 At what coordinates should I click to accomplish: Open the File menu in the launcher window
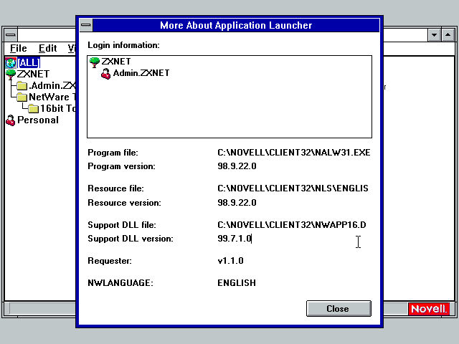(x=19, y=48)
